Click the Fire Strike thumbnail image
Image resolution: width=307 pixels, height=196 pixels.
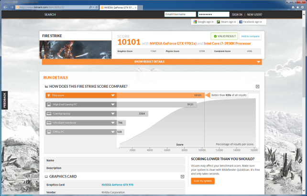point(76,50)
